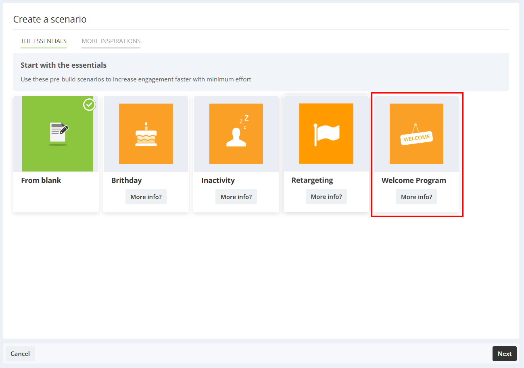Toggle the From blank selected checkmark
524x368 pixels.
89,105
